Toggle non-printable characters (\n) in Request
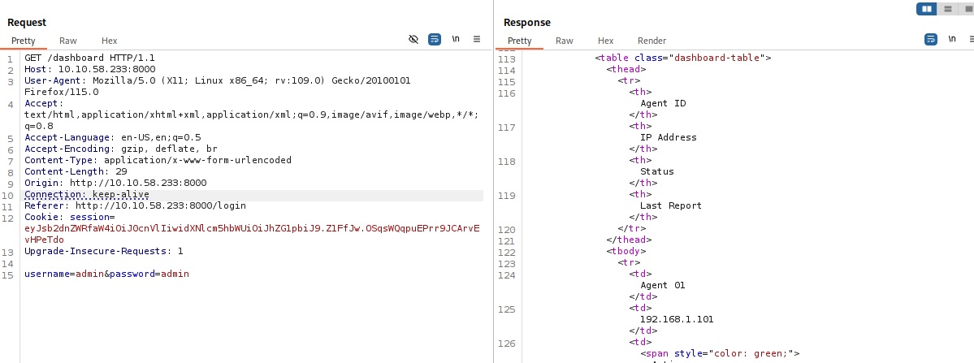974x363 pixels. (456, 39)
